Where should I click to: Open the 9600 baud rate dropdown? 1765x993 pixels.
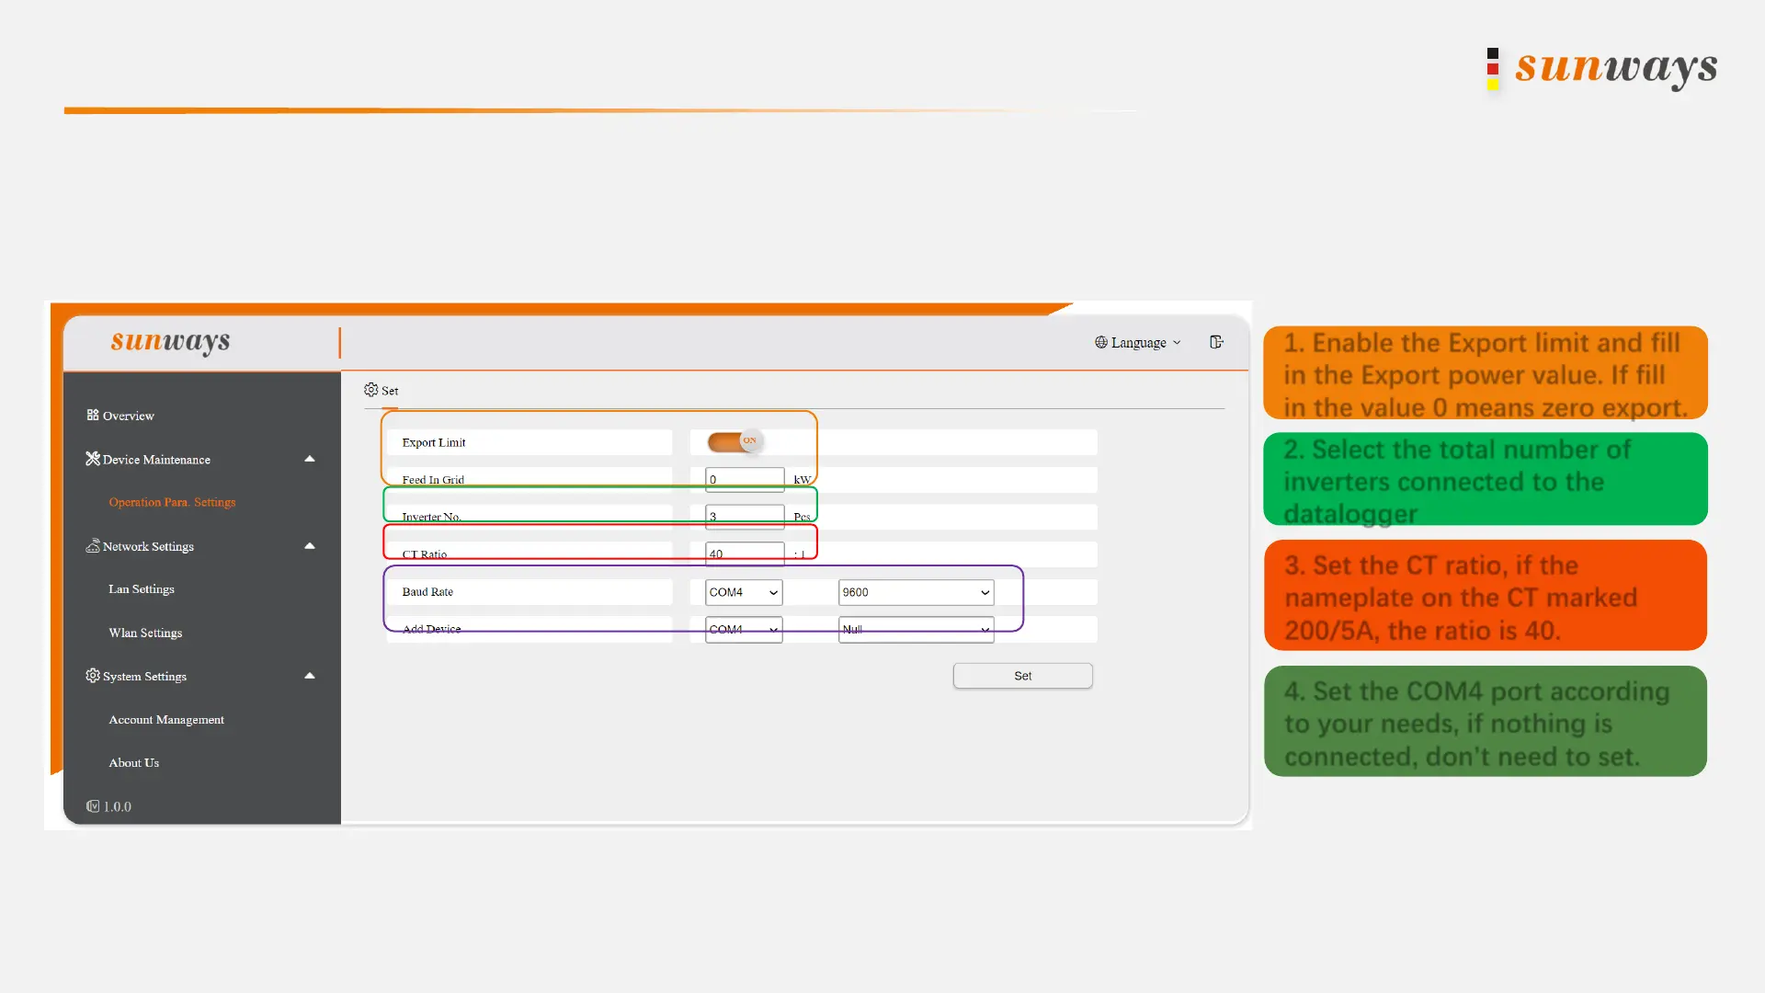916,592
